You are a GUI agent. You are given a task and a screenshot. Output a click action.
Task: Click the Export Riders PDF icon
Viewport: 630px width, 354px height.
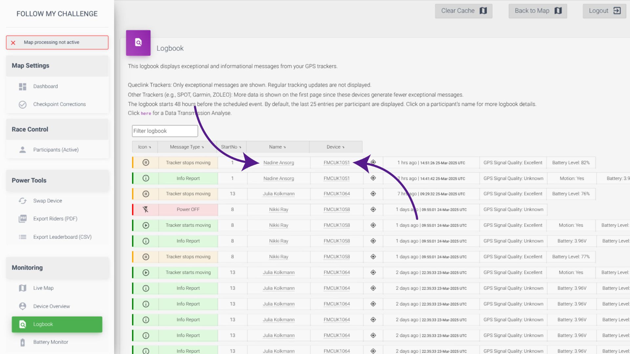tap(22, 219)
